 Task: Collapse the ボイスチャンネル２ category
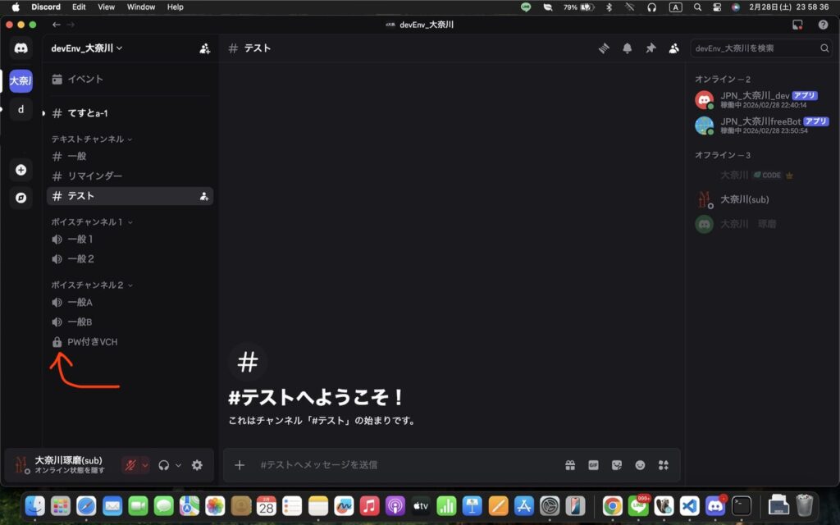point(90,285)
